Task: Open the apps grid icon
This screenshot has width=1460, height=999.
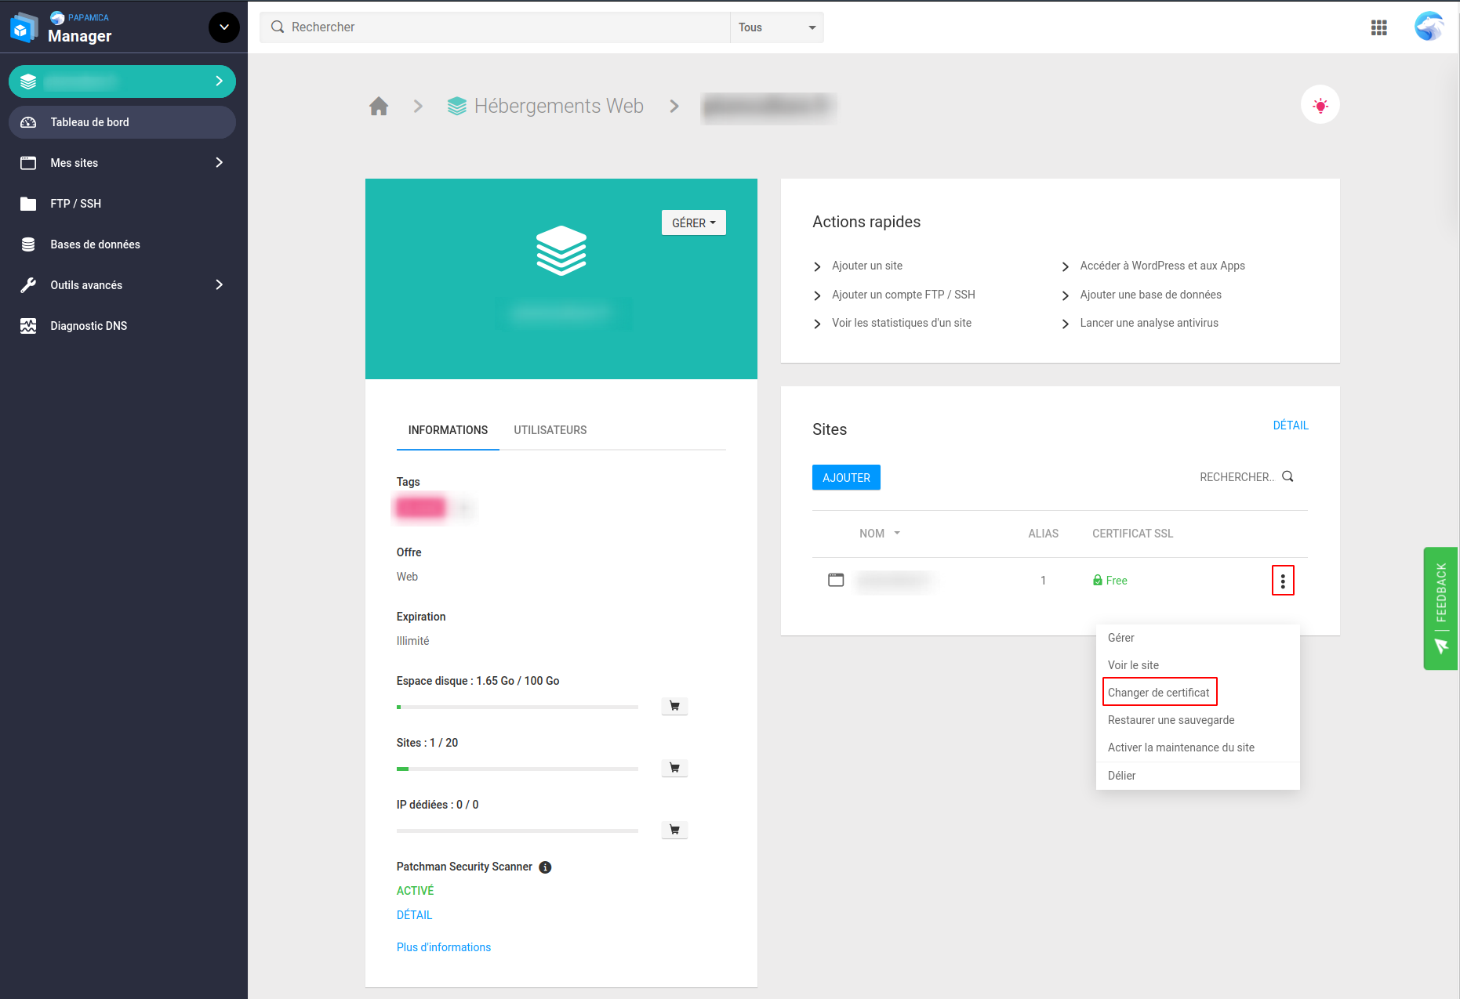Action: pos(1378,27)
